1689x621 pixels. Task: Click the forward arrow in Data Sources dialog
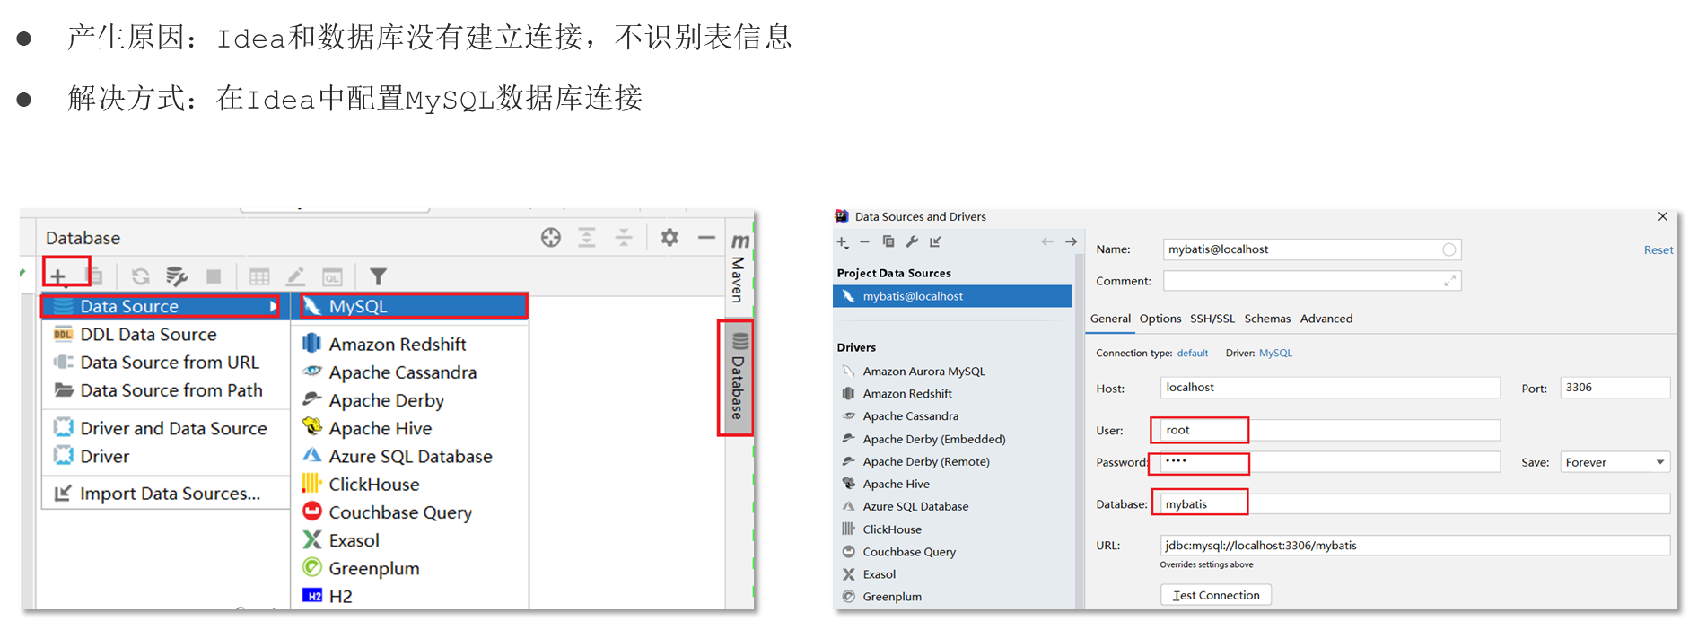click(x=1071, y=241)
